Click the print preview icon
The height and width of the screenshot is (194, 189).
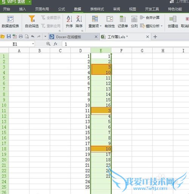coord(27,37)
